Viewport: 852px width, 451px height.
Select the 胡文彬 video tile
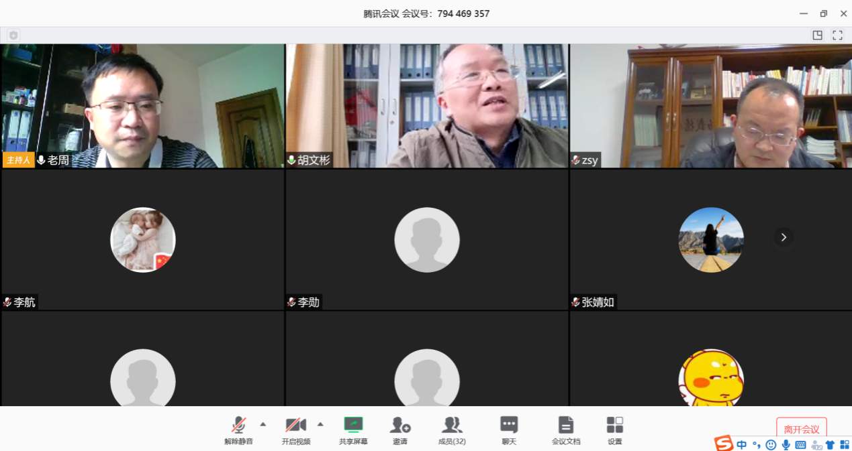[427, 106]
